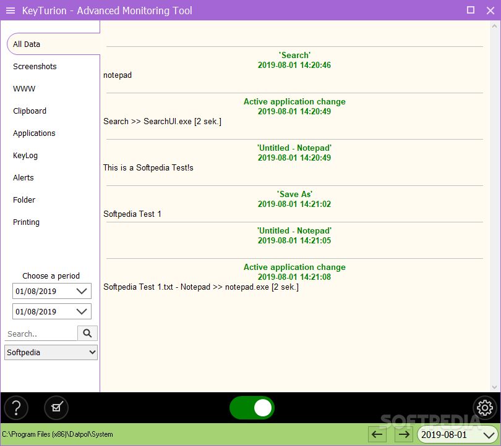Image resolution: width=501 pixels, height=446 pixels.
Task: Expand the start date 01/08/2019 dropdown
Action: [x=82, y=291]
